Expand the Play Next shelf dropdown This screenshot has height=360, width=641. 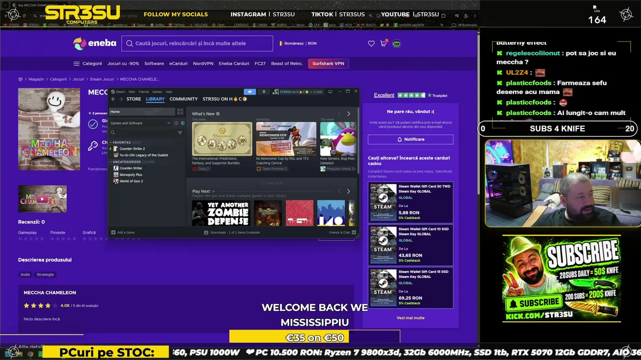[x=213, y=191]
